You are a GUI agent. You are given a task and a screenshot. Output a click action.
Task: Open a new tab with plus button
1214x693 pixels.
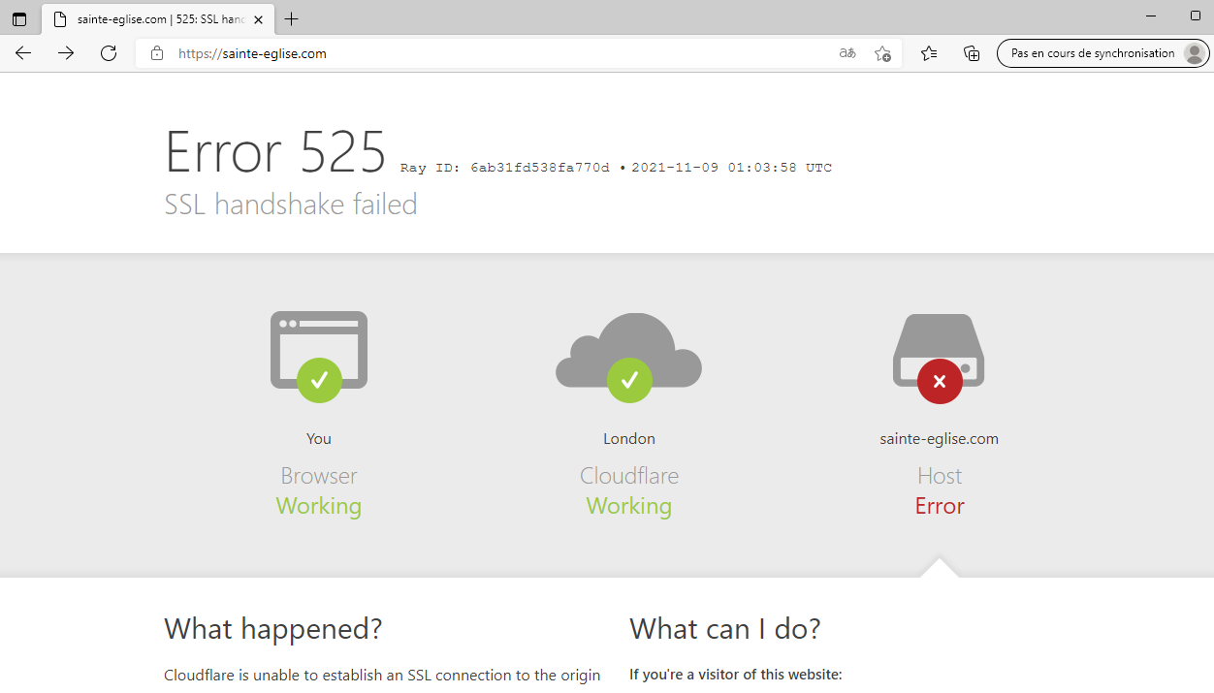tap(292, 19)
